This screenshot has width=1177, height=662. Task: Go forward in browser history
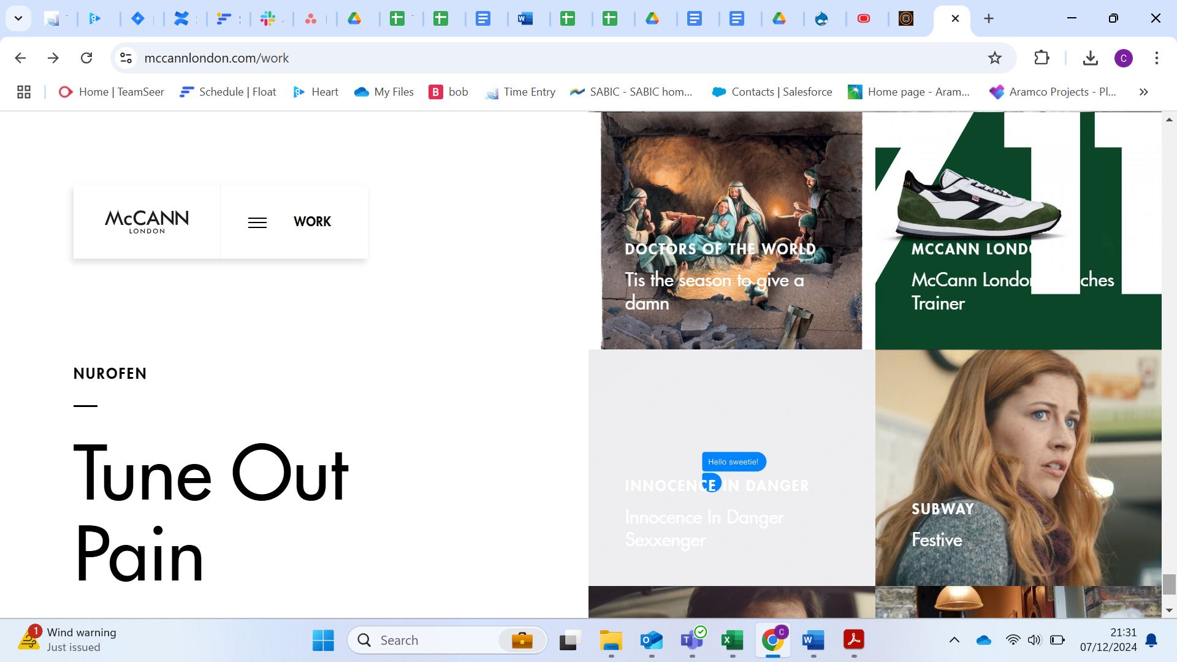point(53,58)
